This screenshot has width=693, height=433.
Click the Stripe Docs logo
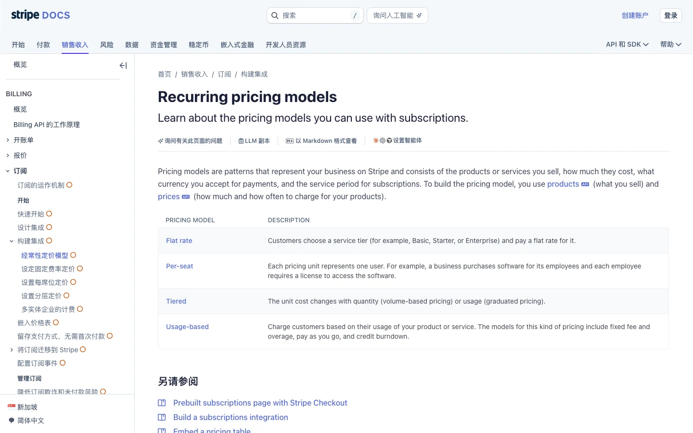tap(40, 15)
